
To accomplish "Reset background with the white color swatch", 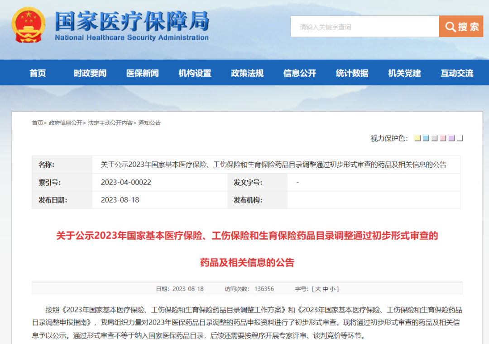I will click(460, 138).
